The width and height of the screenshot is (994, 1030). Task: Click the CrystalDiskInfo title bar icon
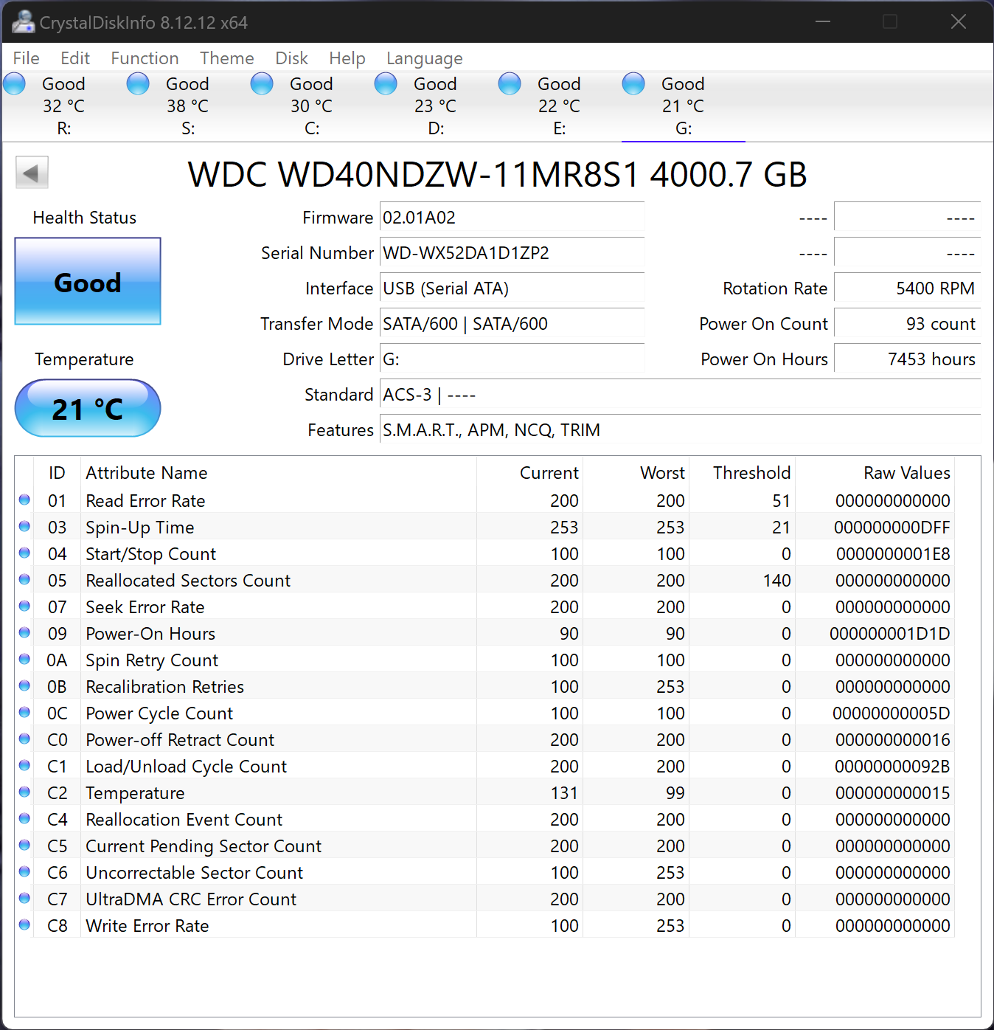23,21
